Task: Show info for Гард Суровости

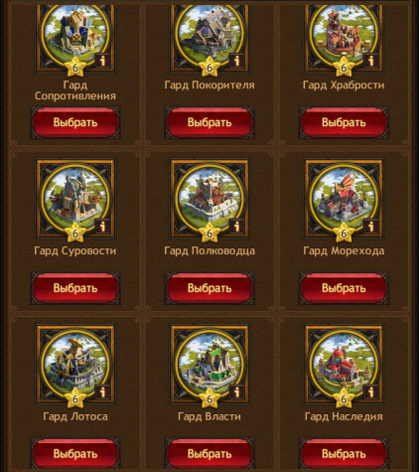Action: pos(103,227)
